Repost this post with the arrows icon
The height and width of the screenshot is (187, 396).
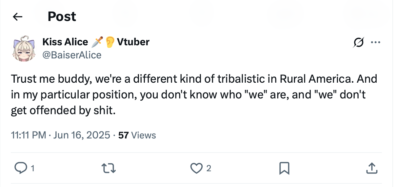coord(109,168)
